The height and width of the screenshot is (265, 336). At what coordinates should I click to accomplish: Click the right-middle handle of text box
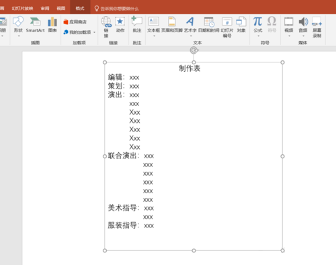[x=282, y=156]
